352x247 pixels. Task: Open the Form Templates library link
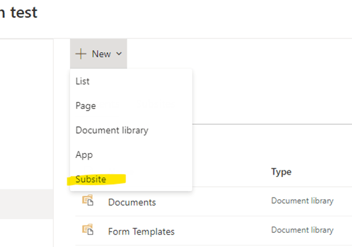pyautogui.click(x=142, y=232)
